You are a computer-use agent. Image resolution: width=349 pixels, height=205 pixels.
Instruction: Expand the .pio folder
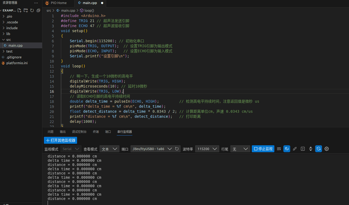3,16
